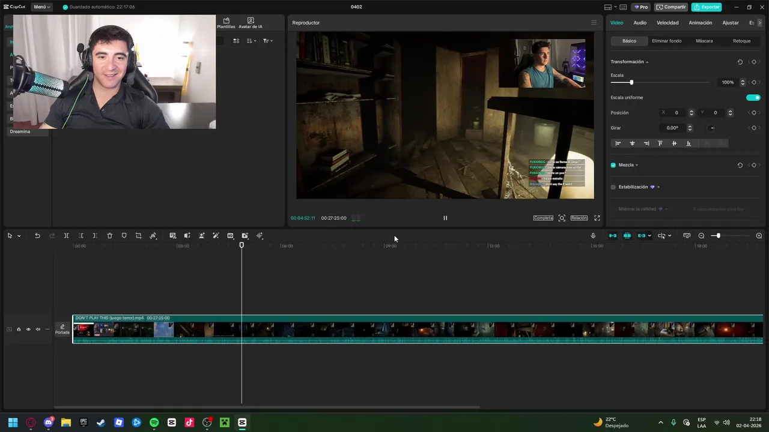Show more property tabs with right chevron
This screenshot has width=769, height=432.
(x=759, y=23)
